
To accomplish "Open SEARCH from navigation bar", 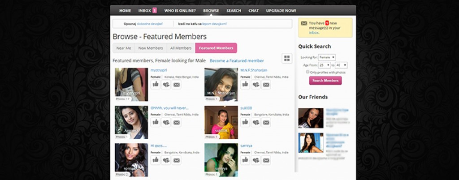I will (234, 10).
